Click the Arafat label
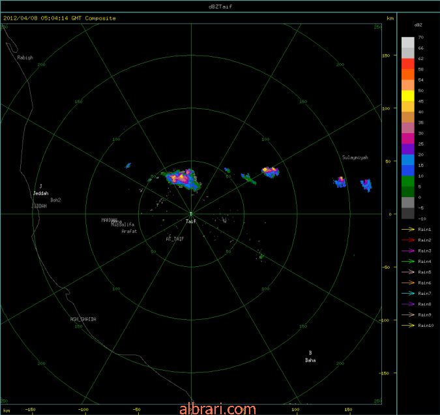Screen dimensions: 440x415 coord(129,231)
